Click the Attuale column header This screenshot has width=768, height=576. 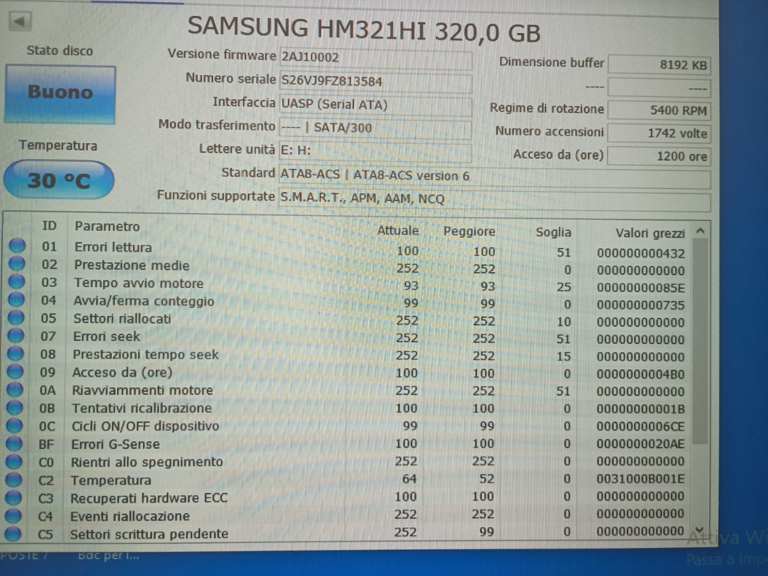398,231
